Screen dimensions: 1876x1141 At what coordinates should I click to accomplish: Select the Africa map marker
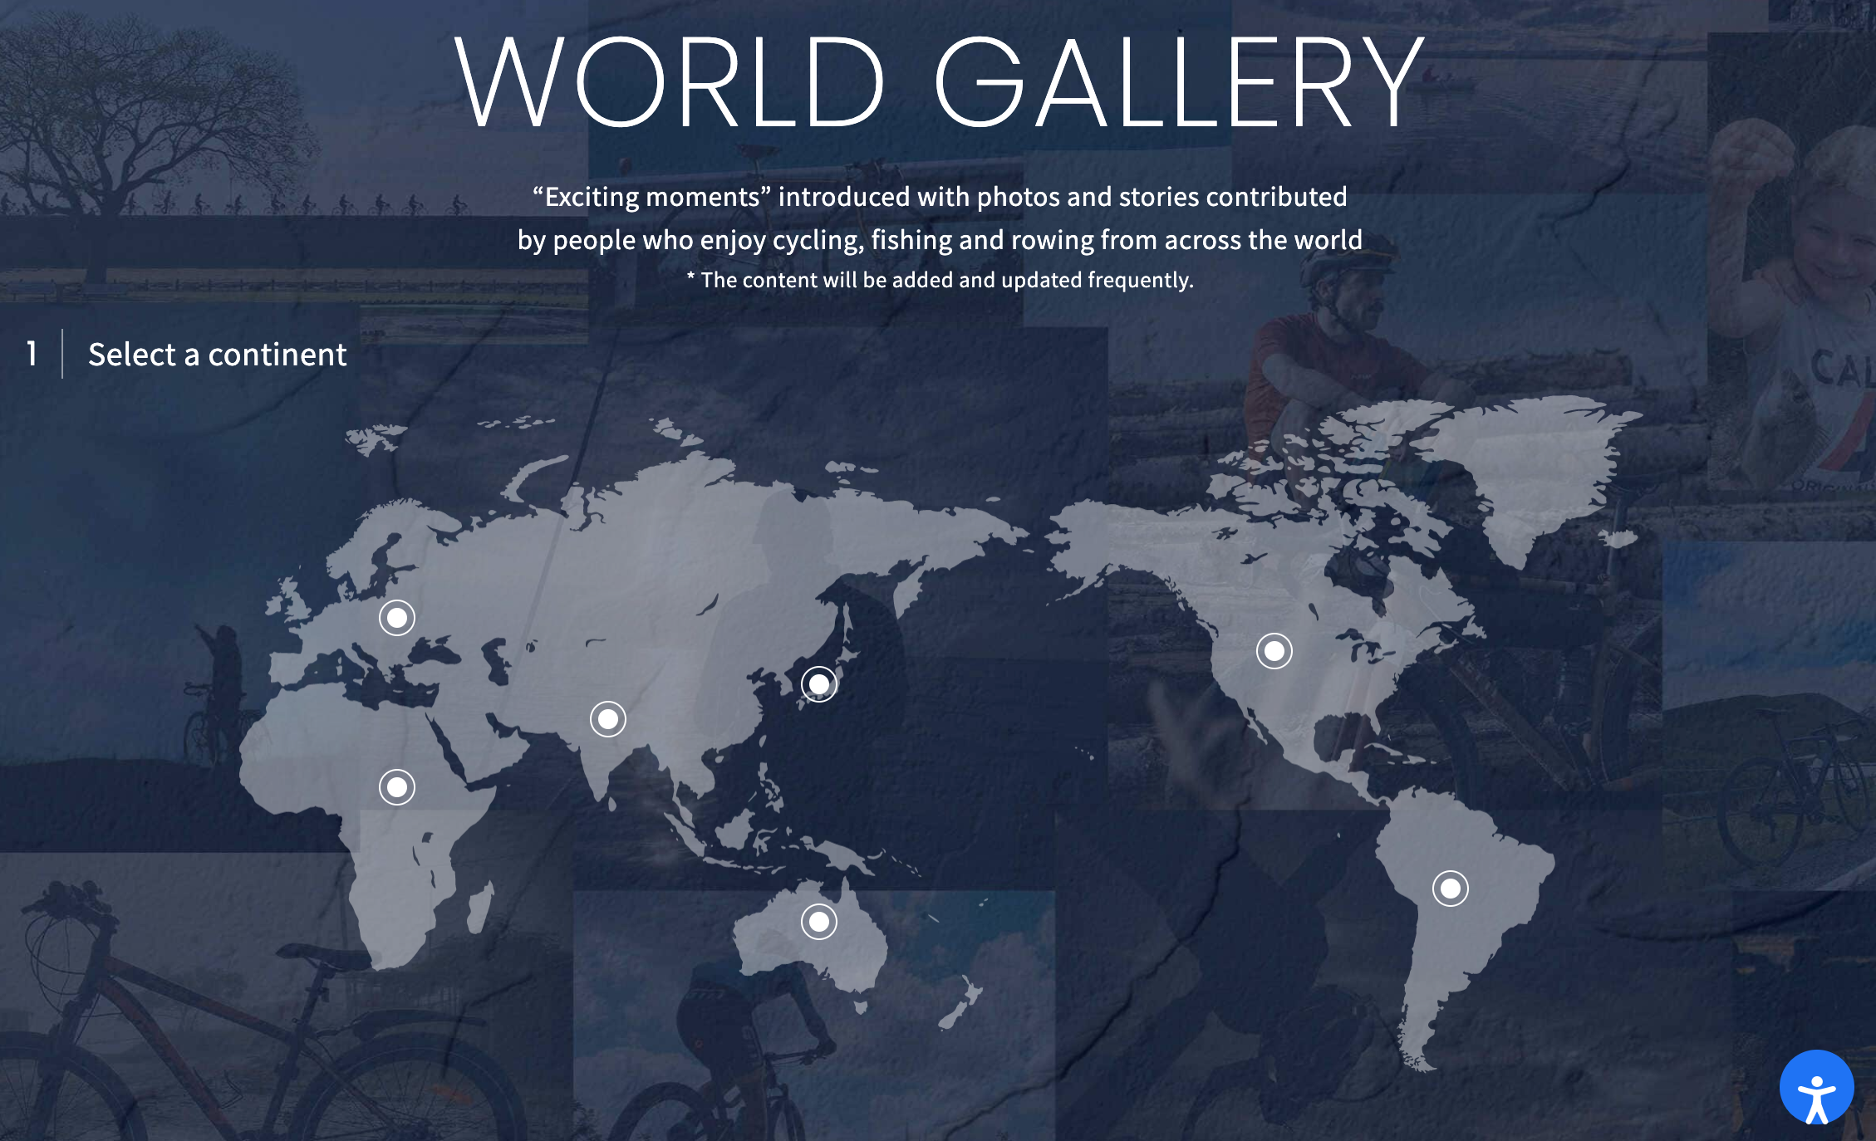[397, 787]
